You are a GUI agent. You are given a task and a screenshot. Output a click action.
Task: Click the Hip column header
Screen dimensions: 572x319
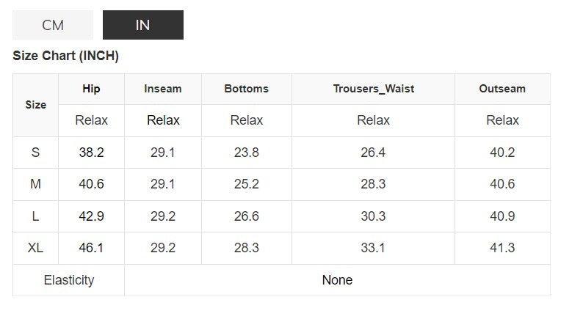pyautogui.click(x=91, y=89)
